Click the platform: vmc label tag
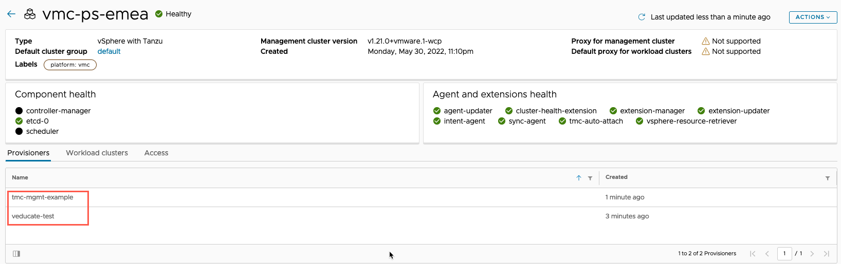The image size is (841, 264). click(70, 65)
